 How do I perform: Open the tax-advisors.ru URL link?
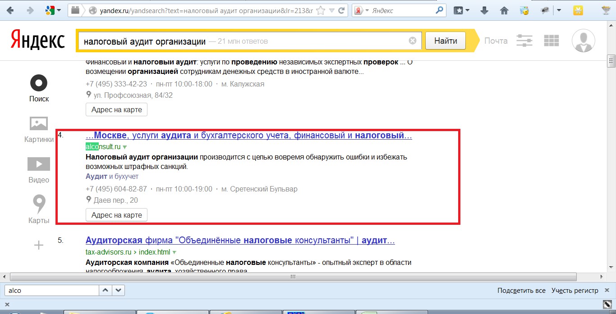(x=128, y=252)
